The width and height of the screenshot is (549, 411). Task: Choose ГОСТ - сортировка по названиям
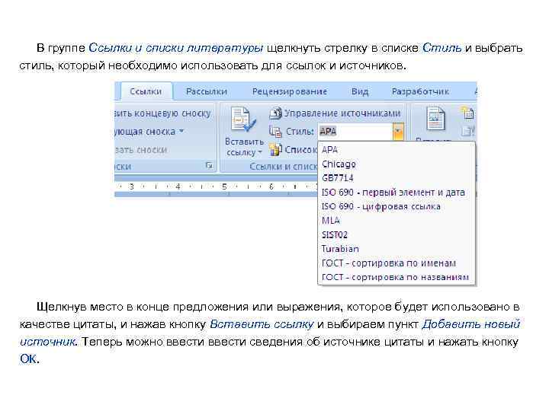pyautogui.click(x=396, y=277)
